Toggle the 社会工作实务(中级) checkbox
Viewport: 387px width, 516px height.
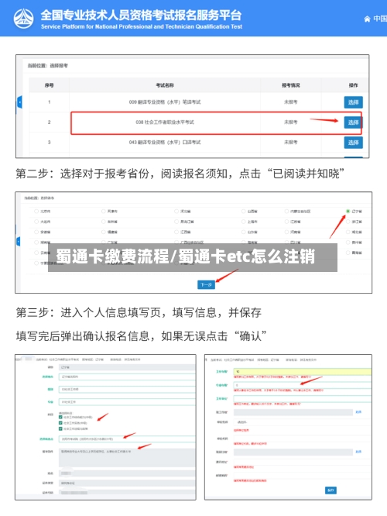pos(60,423)
